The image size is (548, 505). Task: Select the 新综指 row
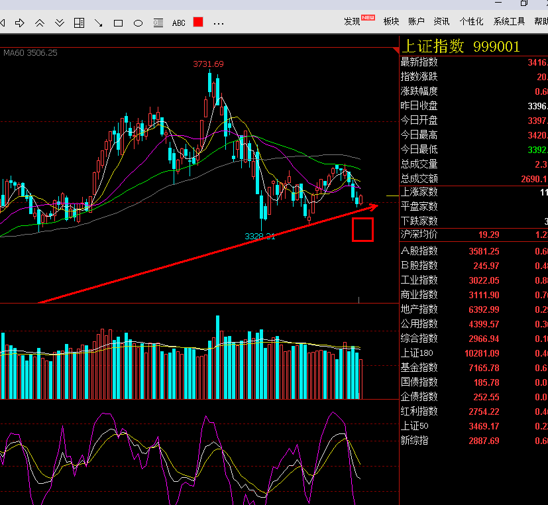[x=474, y=441]
